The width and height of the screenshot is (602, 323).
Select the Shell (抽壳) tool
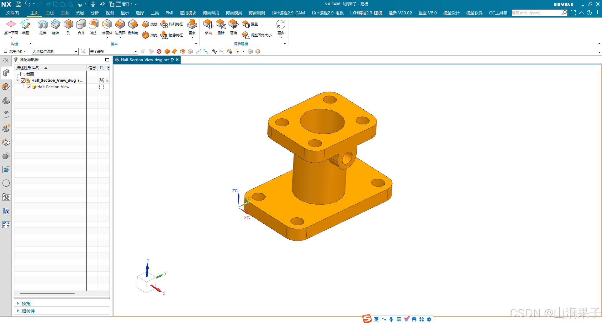150,35
